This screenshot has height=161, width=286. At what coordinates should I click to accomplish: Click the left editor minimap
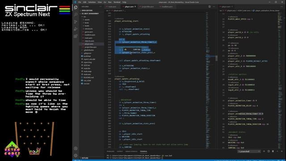(210, 80)
